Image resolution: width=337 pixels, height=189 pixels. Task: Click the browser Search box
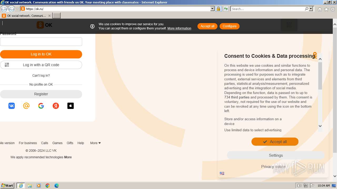coord(267,9)
